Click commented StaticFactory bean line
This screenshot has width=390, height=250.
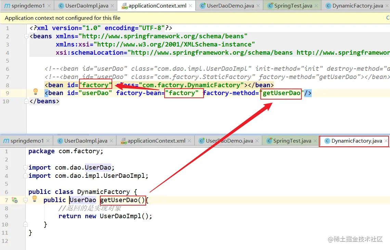click(x=217, y=77)
